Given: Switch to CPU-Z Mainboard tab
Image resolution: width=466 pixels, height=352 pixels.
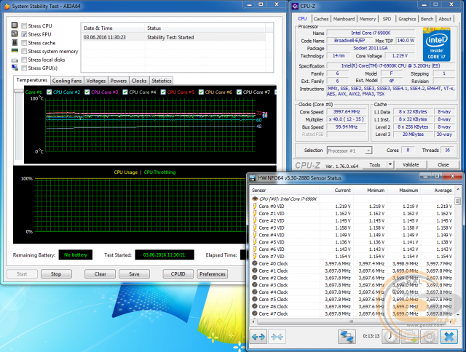Looking at the screenshot, I should [344, 19].
